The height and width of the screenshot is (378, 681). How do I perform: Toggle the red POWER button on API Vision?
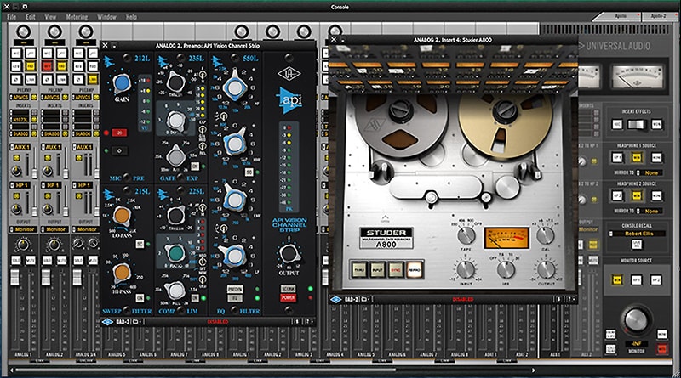click(288, 298)
